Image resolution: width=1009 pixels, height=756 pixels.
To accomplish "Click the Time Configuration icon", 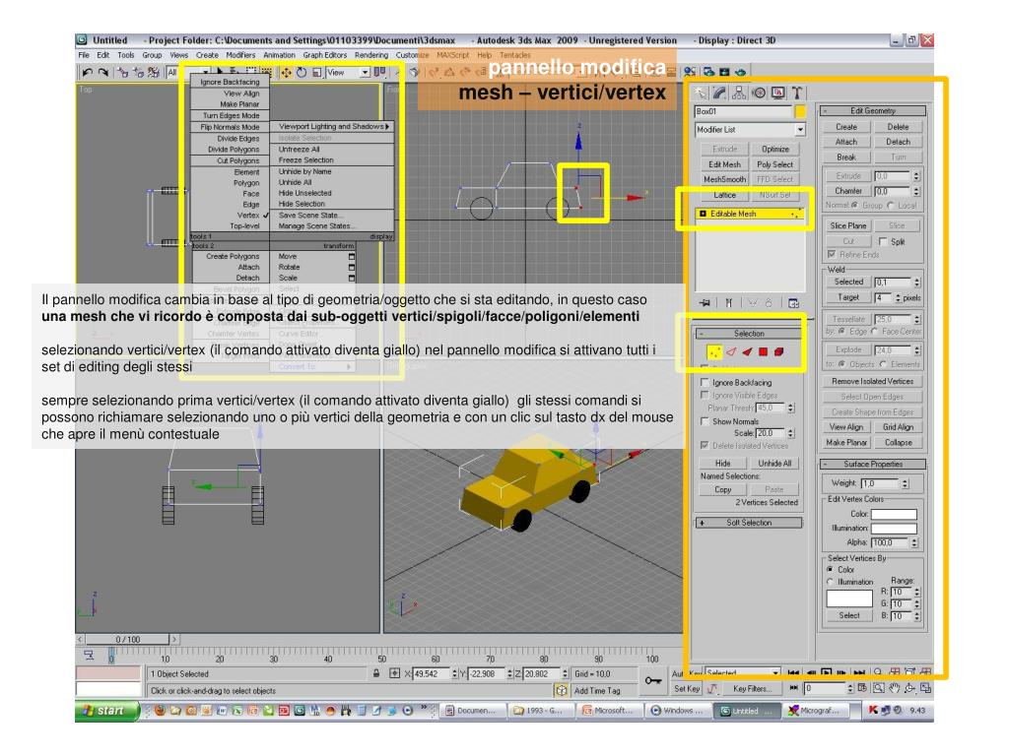I will (x=863, y=688).
